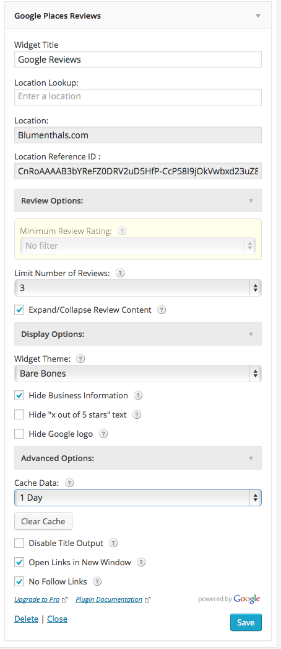Click the Location field showing Blumenthals.com
Image resolution: width=281 pixels, height=649 pixels.
(138, 135)
